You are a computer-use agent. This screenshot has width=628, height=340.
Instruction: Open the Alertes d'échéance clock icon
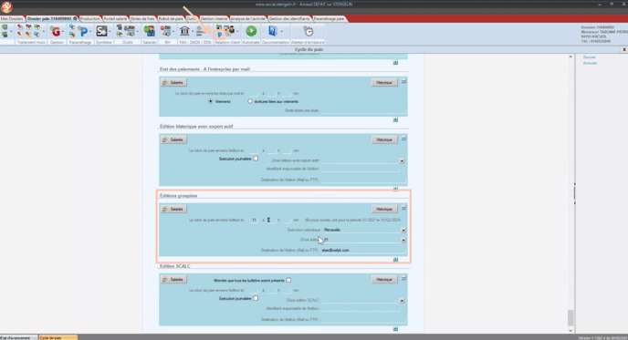pos(308,31)
